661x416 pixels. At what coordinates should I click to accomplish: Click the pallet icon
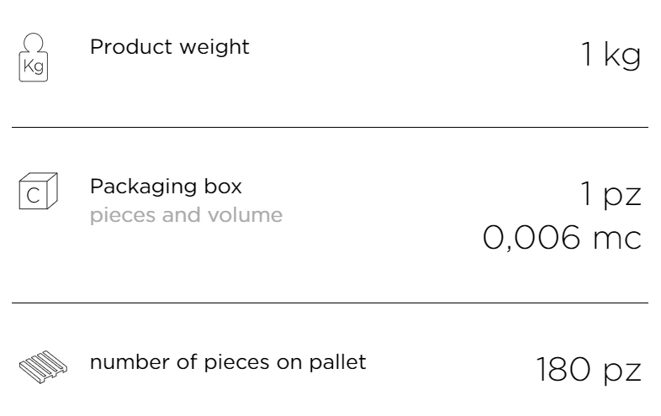click(43, 366)
